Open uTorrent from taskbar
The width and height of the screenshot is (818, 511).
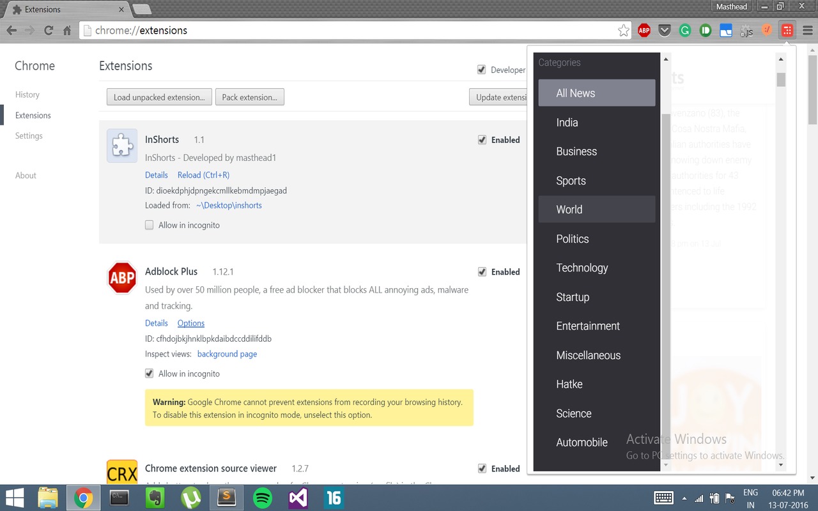pyautogui.click(x=191, y=498)
